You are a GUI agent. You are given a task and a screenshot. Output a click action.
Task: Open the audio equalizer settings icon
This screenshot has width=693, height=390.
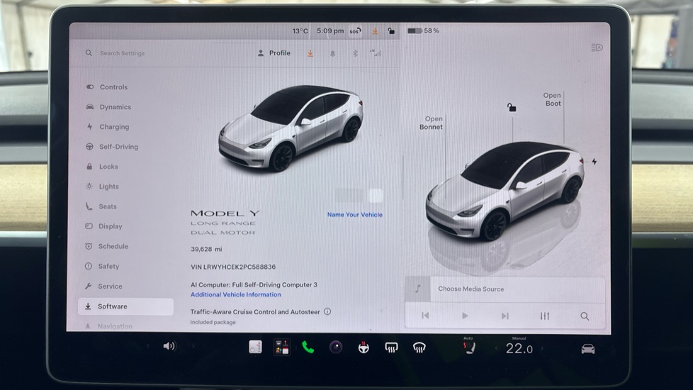544,316
